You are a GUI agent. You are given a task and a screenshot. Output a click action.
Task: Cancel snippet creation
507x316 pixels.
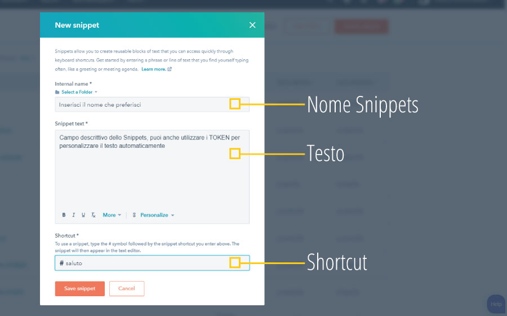click(x=127, y=288)
